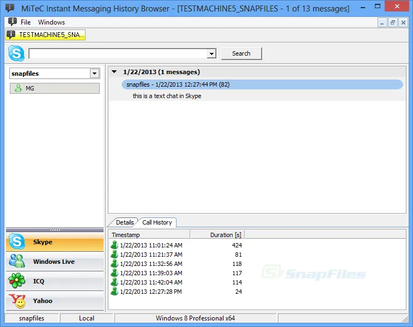Click call icon for 12:27:28 PM entry
The width and height of the screenshot is (413, 327).
click(114, 291)
